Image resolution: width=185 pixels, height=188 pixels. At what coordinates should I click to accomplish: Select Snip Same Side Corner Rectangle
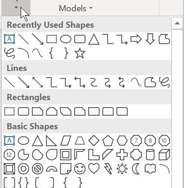tap(52, 111)
